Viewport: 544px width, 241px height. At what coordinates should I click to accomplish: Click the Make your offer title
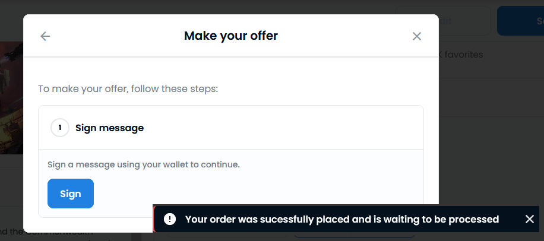pos(231,36)
